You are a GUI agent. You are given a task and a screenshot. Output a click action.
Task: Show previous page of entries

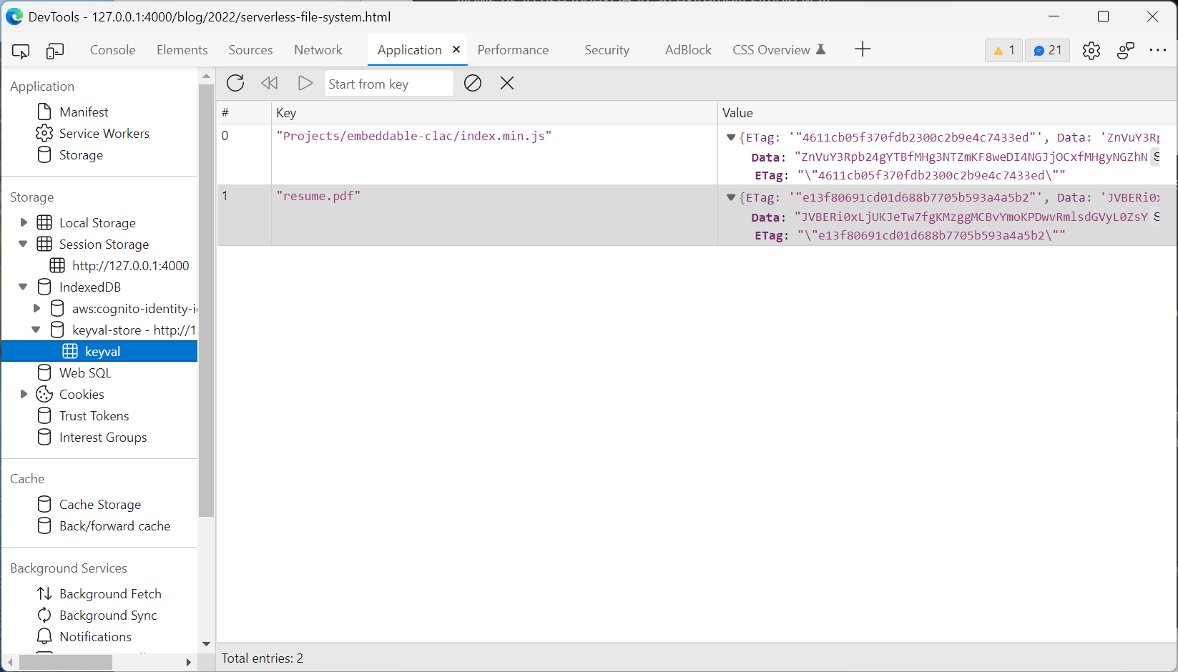[270, 83]
